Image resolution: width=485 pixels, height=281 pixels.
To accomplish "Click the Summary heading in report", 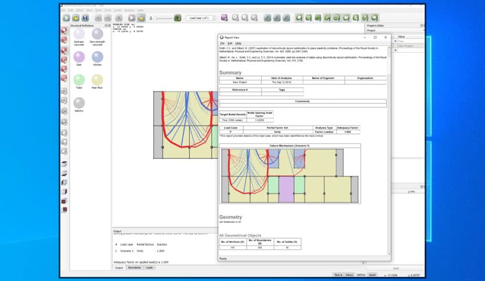I will click(x=230, y=73).
